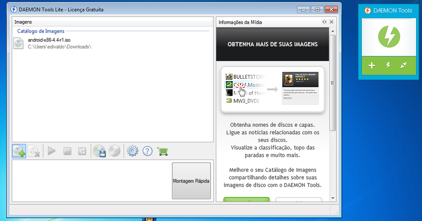Click the Burn Image disc icon
The image size is (422, 221).
pos(115,151)
